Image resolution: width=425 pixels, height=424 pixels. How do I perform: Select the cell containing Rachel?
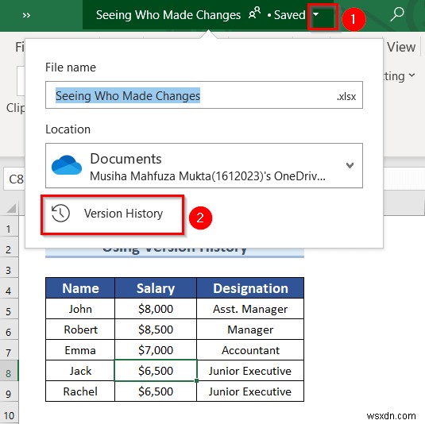[x=80, y=391]
